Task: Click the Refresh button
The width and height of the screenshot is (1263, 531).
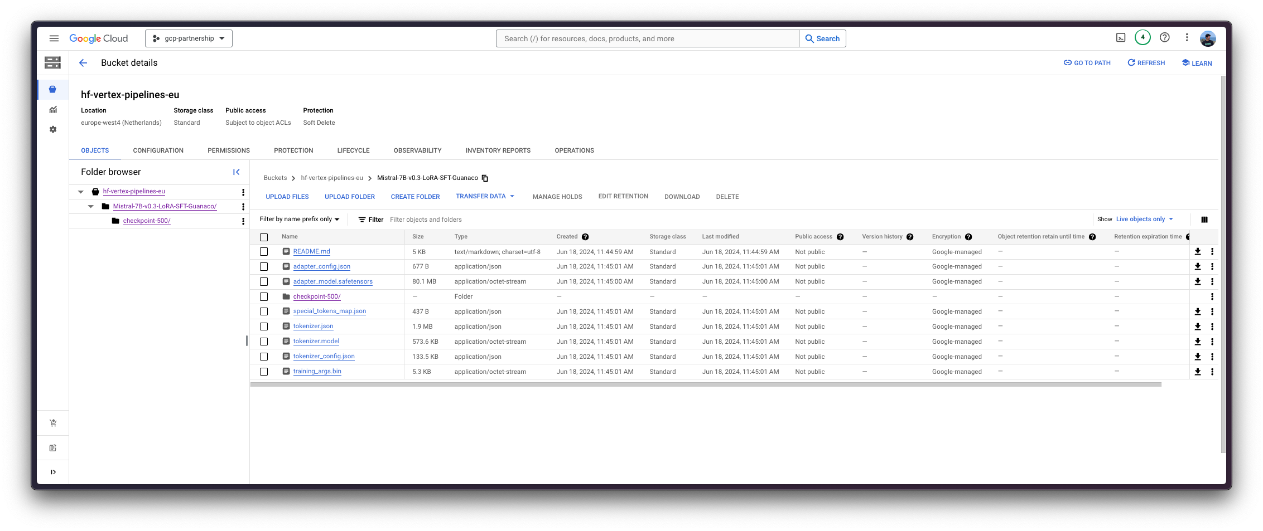Action: [1146, 63]
